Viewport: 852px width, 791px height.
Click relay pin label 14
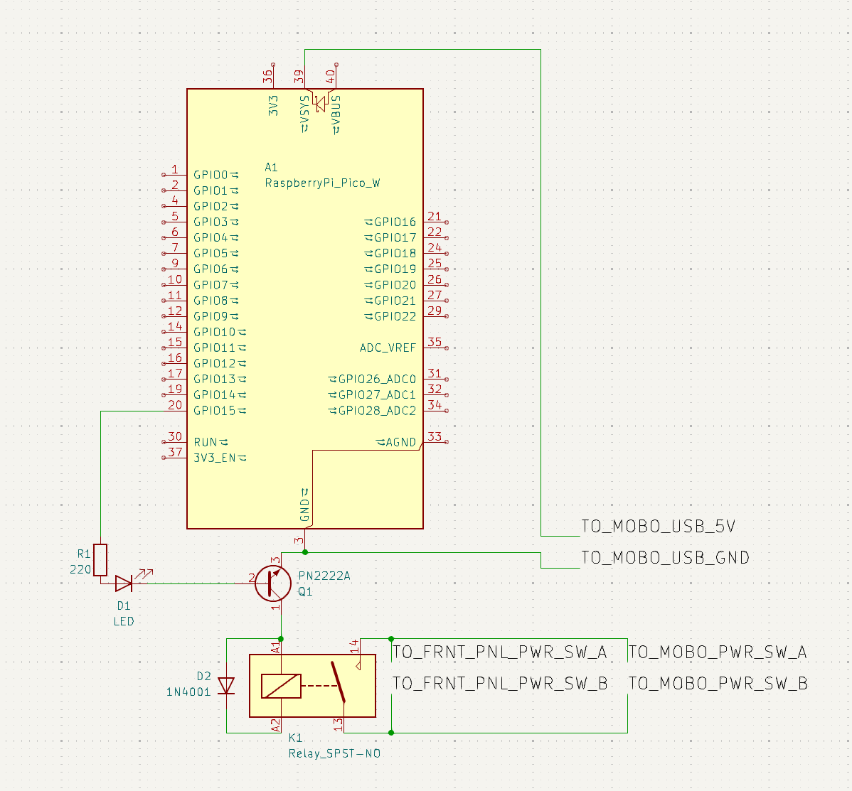point(354,646)
